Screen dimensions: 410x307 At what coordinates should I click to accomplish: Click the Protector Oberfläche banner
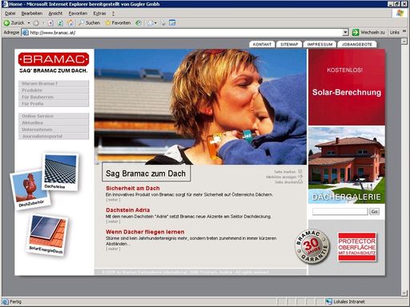[357, 247]
